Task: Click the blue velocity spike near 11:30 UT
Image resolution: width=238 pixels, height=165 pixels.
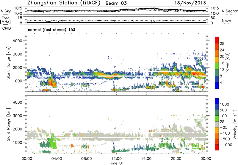Action: point(113,146)
